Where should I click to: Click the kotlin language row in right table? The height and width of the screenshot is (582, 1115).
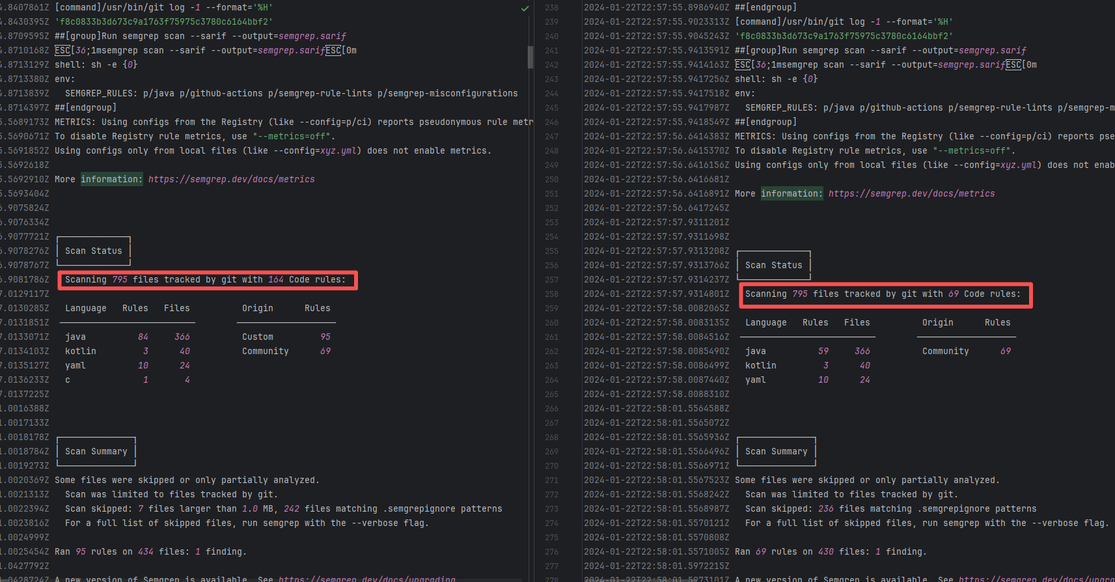807,366
